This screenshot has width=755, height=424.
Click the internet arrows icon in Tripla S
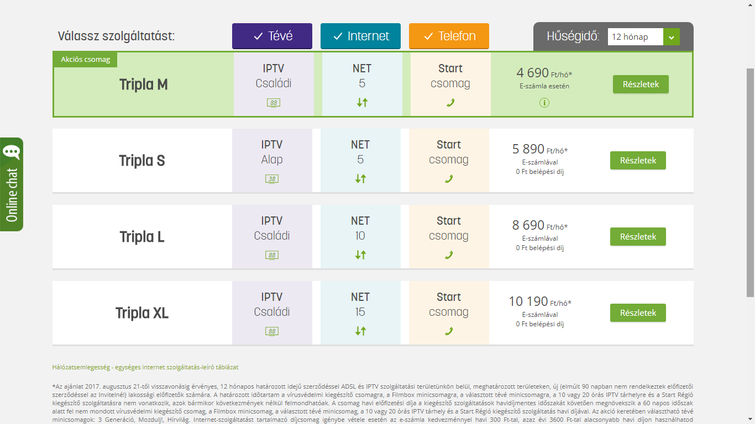point(360,178)
